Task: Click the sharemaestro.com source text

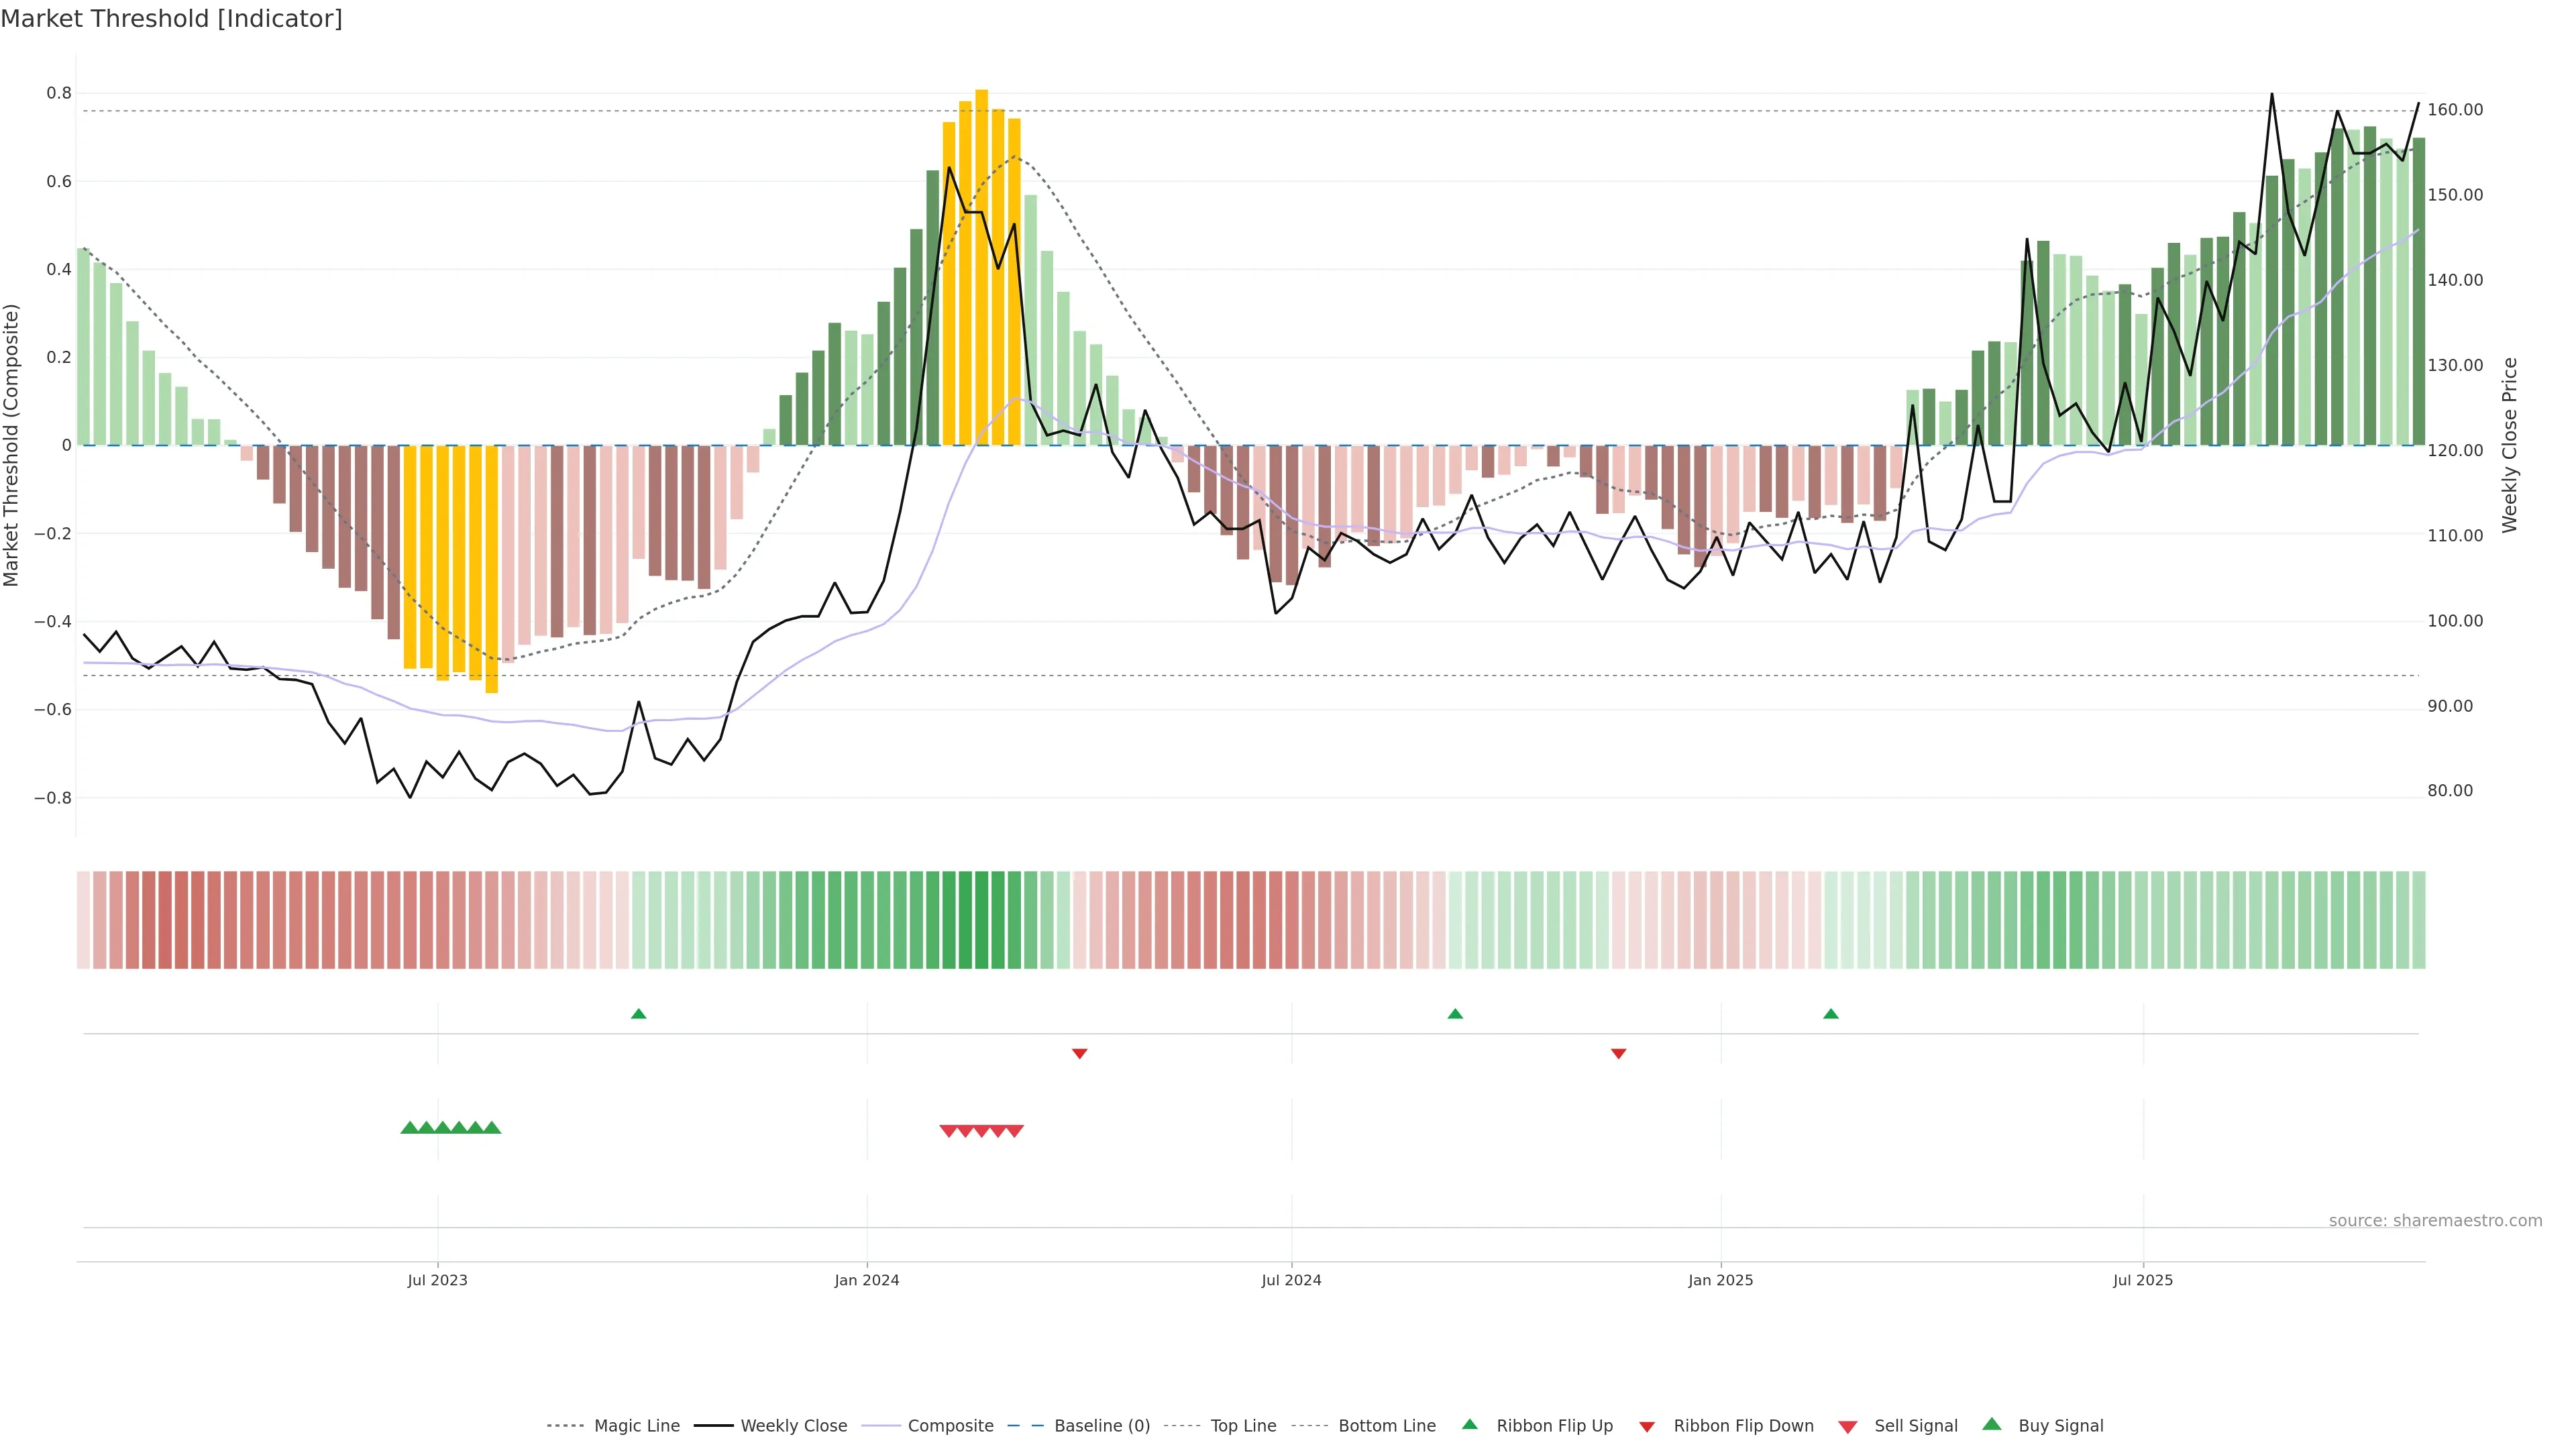Action: point(2435,1220)
